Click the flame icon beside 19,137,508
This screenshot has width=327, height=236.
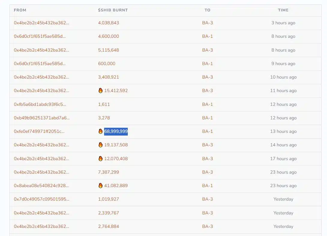pos(100,145)
